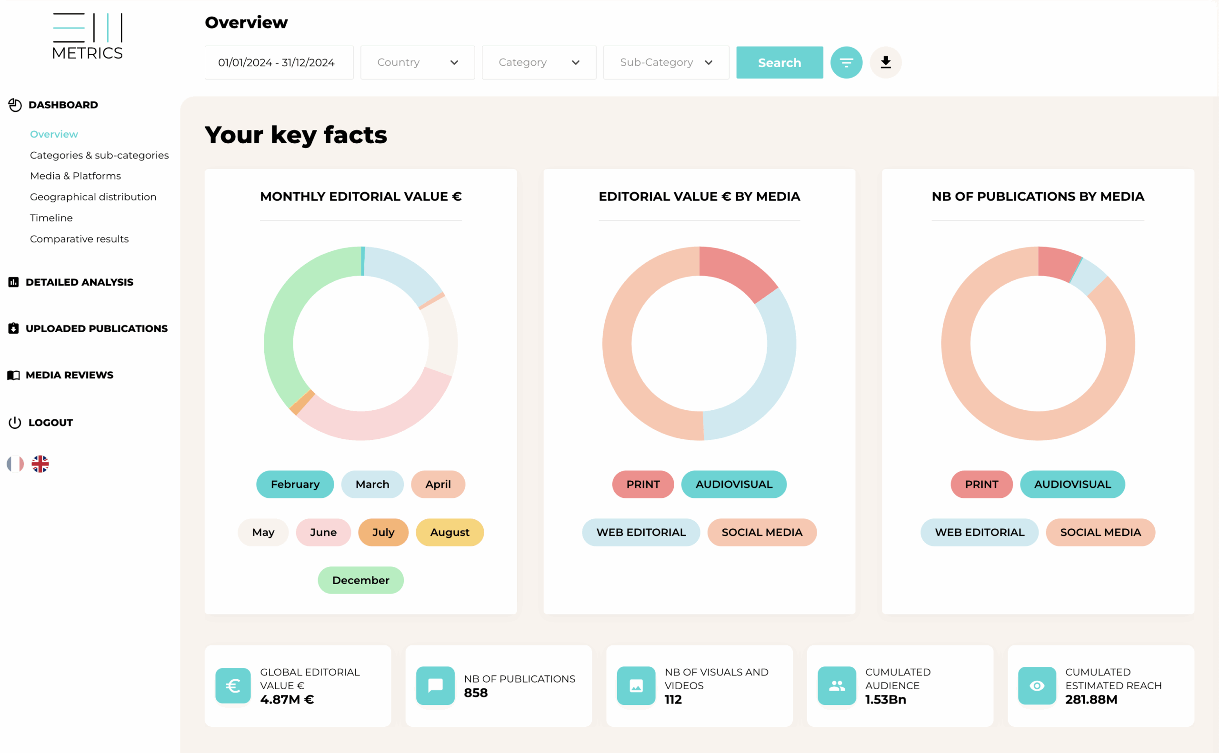Toggle April in monthly chart legend
The image size is (1219, 753).
[438, 484]
